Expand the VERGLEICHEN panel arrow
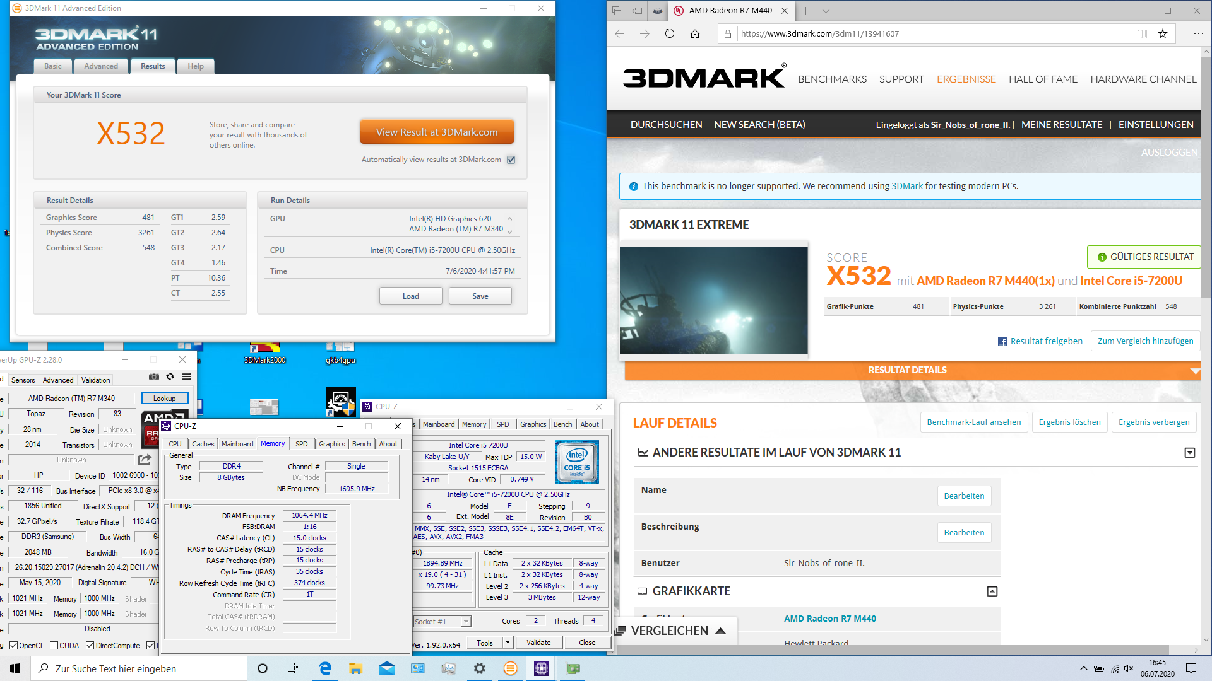1212x681 pixels. tap(720, 631)
